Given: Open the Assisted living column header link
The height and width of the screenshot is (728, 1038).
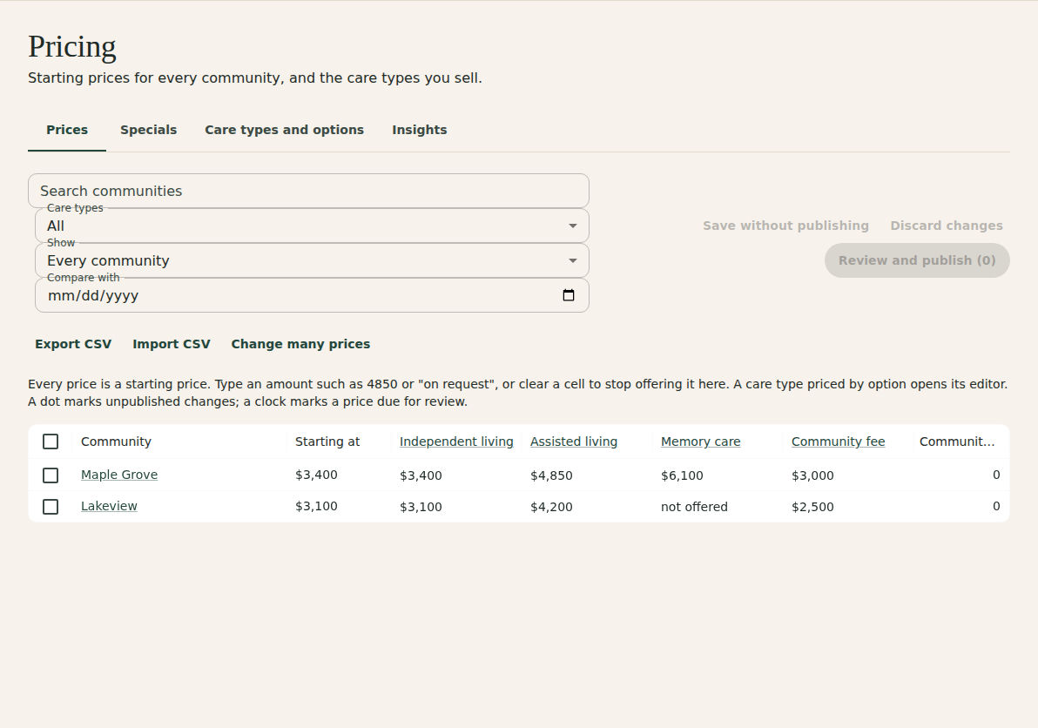Looking at the screenshot, I should tap(573, 442).
